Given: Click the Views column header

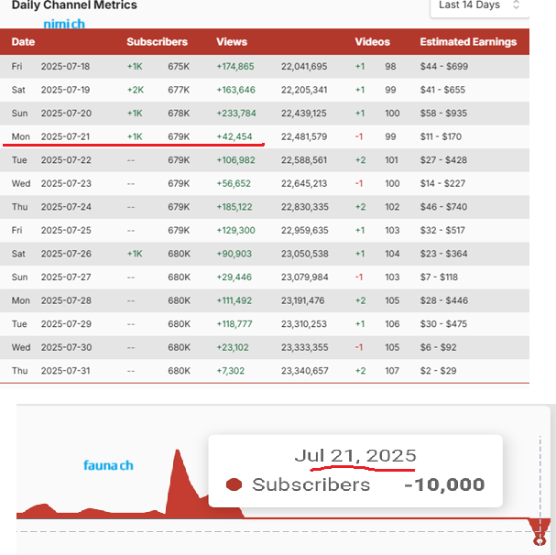Looking at the screenshot, I should [x=232, y=42].
